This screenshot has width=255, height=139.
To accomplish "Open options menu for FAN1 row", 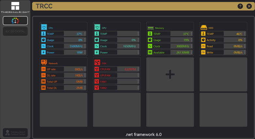I will point(138,81).
